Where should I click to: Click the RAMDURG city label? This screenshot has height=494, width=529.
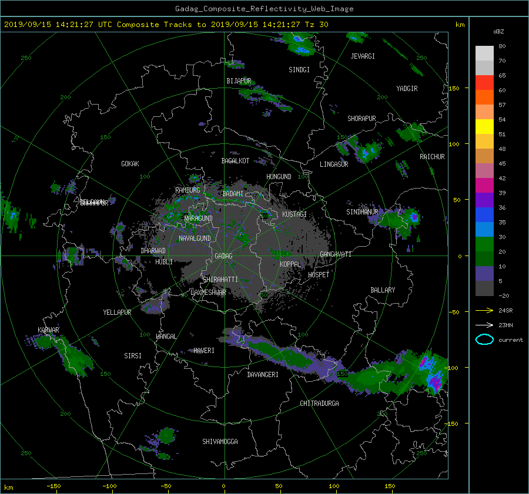tap(188, 190)
